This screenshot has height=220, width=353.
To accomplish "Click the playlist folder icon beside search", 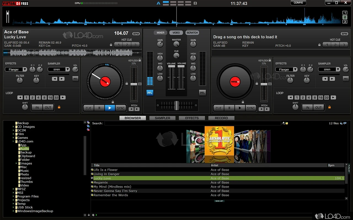I will click(287, 123).
